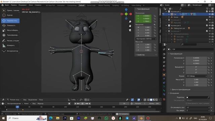Toggle overlays display in viewport header
The height and width of the screenshot is (121, 215).
(139, 100)
